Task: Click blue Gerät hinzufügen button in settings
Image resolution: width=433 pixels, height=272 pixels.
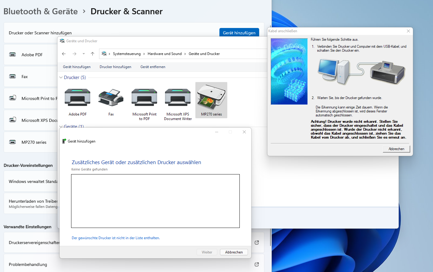Action: 239,33
